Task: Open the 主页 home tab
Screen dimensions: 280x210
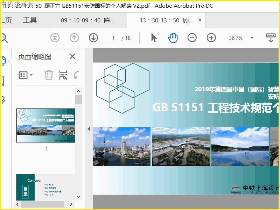Action: pyautogui.click(x=7, y=20)
